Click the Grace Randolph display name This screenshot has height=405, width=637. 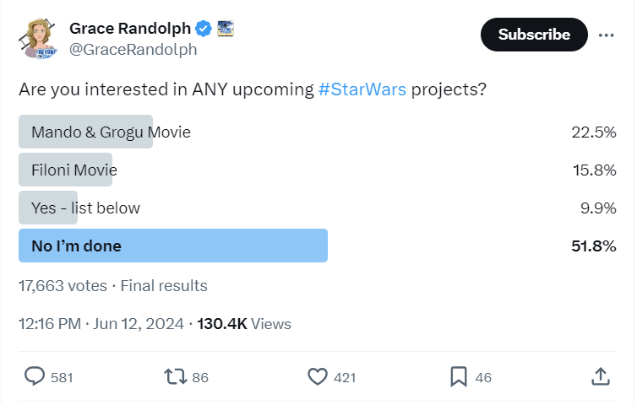click(x=129, y=28)
